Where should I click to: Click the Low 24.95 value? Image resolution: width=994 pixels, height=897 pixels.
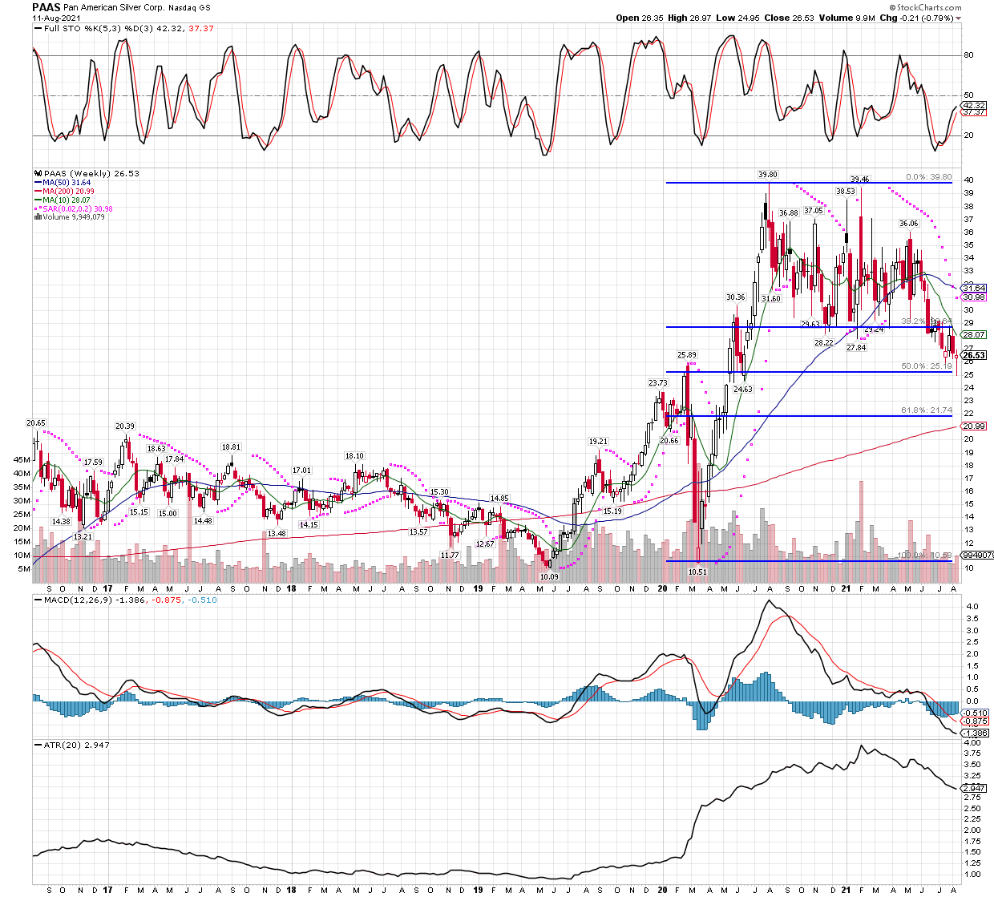coord(737,18)
